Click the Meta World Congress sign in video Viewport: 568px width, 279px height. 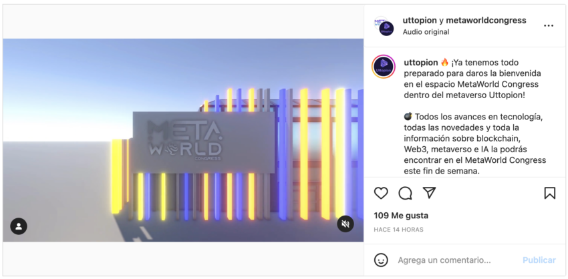point(204,142)
